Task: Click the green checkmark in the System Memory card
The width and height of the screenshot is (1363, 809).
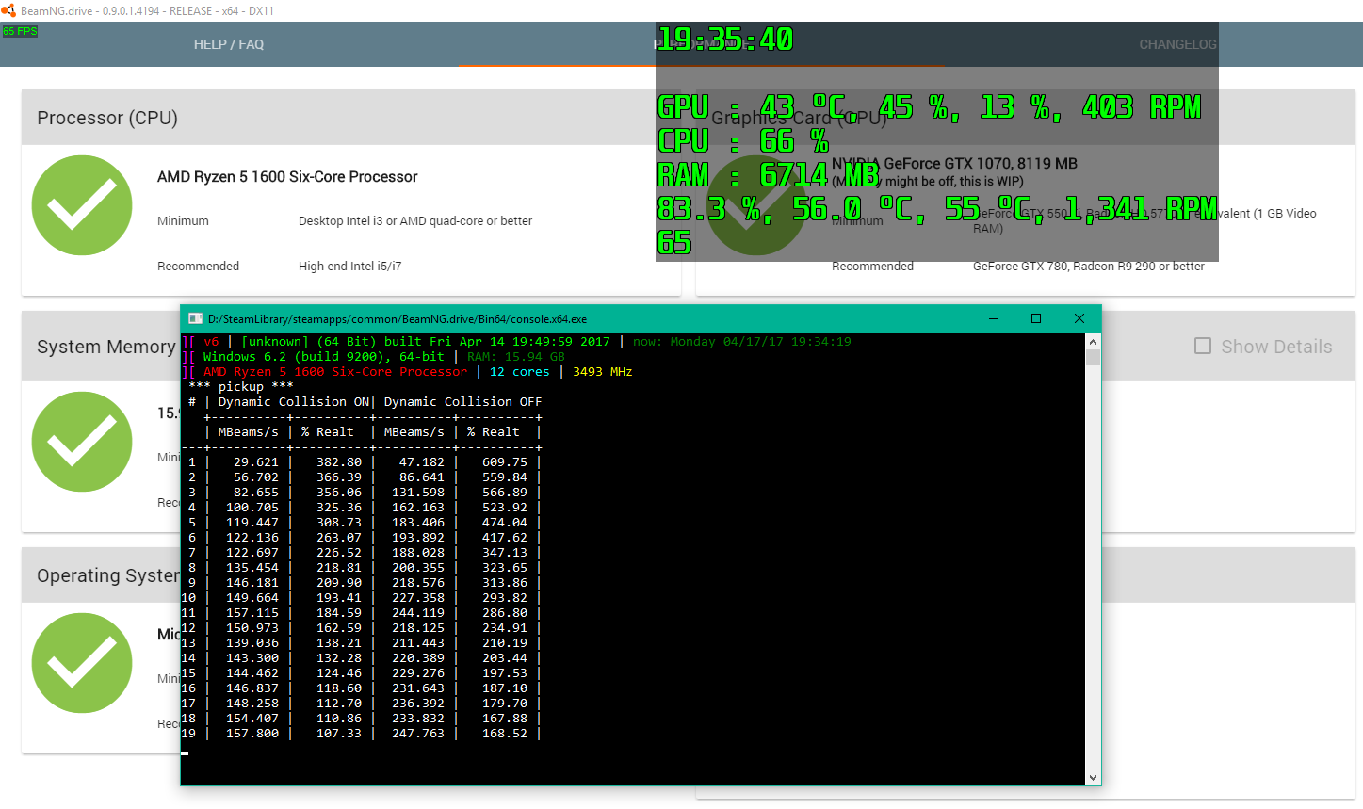Action: pos(82,442)
